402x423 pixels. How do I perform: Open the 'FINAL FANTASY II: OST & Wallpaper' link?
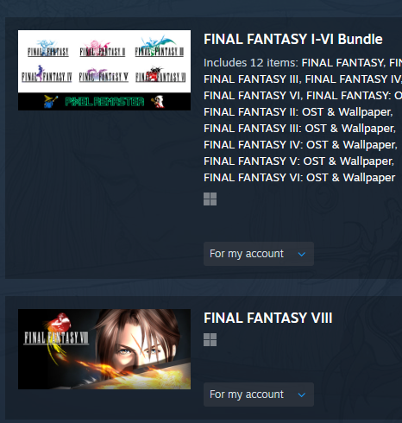298,112
